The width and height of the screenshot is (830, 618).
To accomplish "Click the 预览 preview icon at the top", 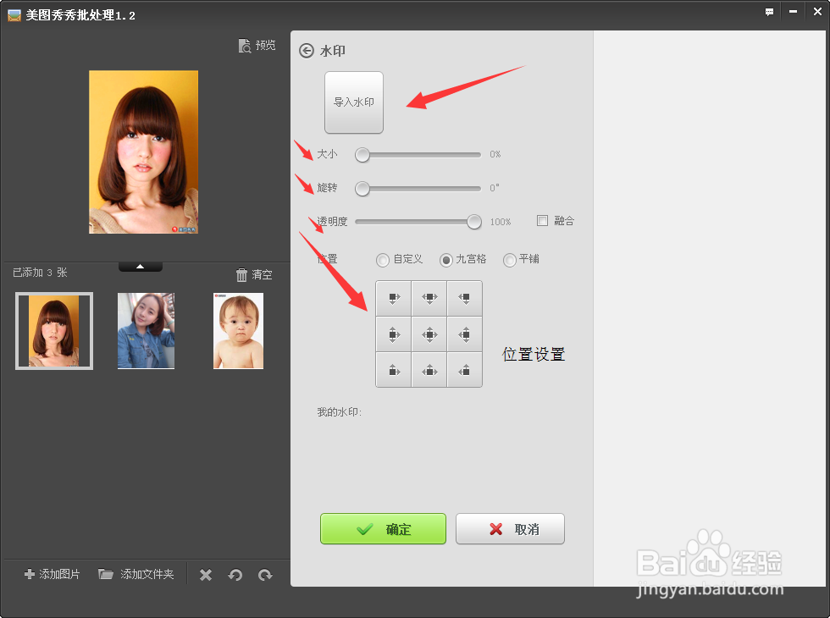I will tap(257, 46).
